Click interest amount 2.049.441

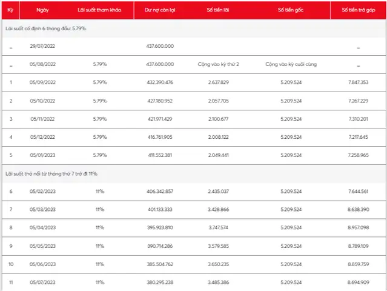[219, 155]
